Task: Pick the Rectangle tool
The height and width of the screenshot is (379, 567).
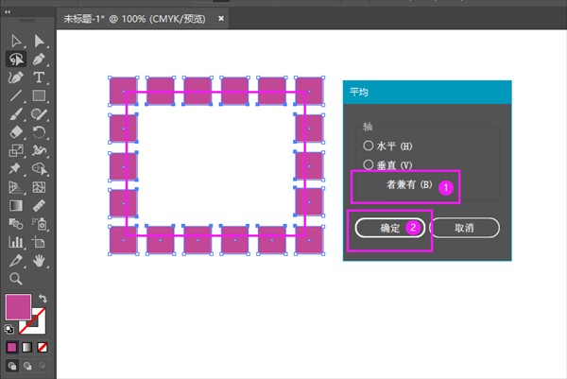Action: pyautogui.click(x=40, y=95)
